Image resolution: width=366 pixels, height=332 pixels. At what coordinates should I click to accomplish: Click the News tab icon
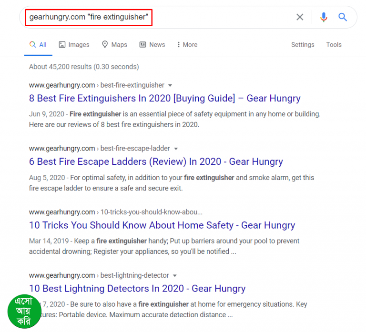(x=142, y=45)
